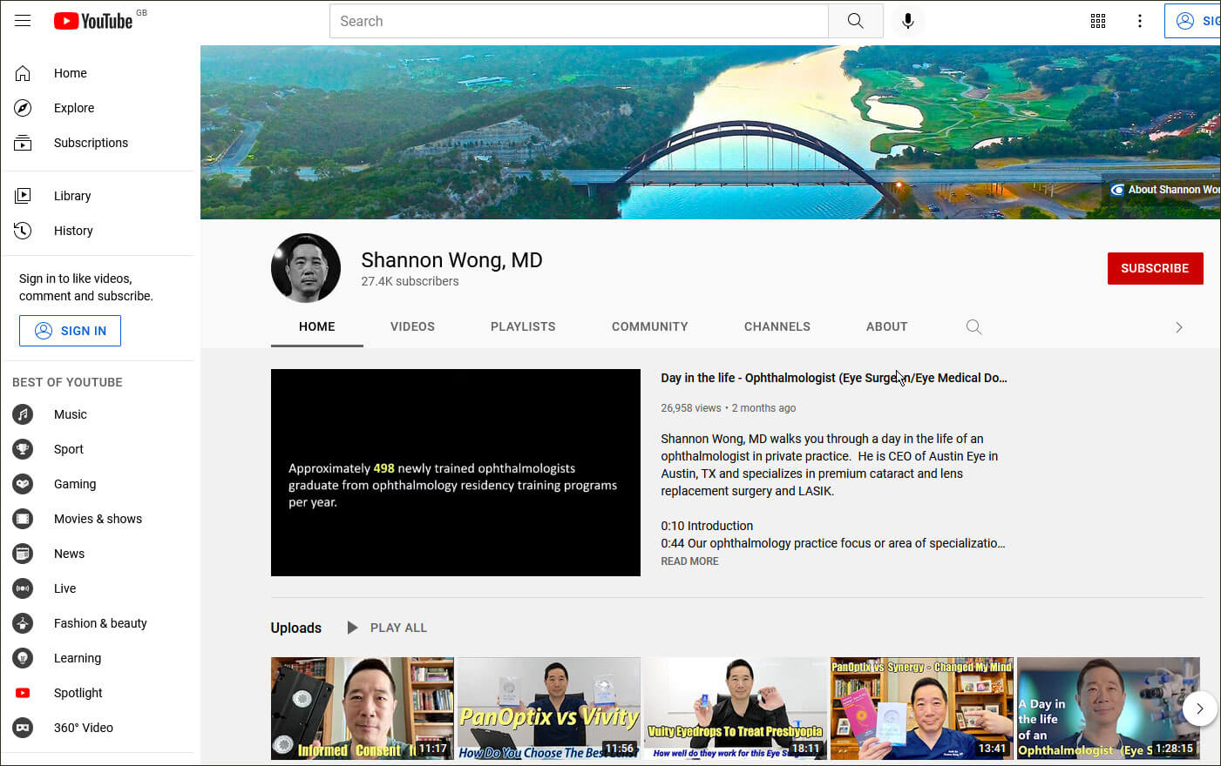
Task: Switch to the Videos tab
Action: coord(412,327)
